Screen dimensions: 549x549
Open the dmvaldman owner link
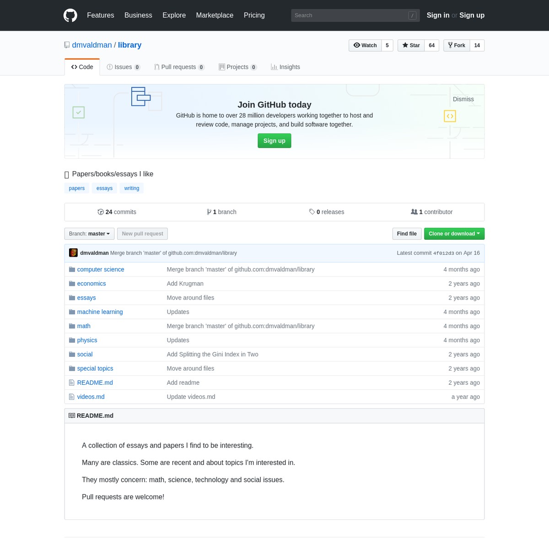(92, 45)
